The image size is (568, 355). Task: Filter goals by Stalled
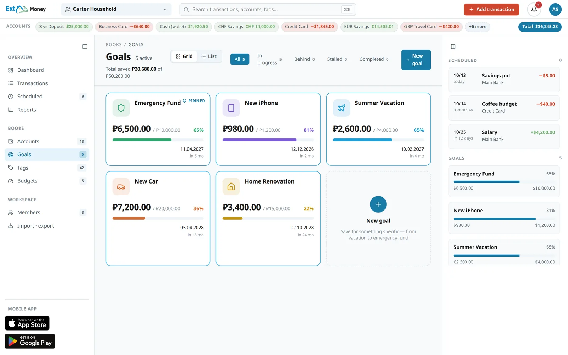click(337, 59)
